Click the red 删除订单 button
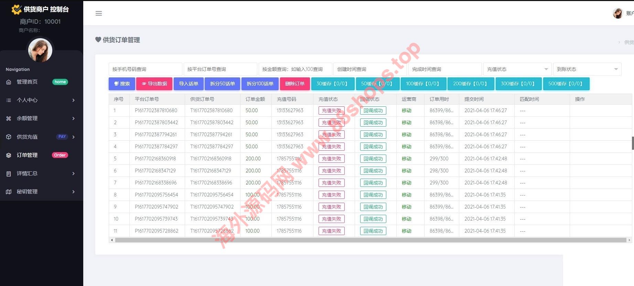 tap(295, 84)
